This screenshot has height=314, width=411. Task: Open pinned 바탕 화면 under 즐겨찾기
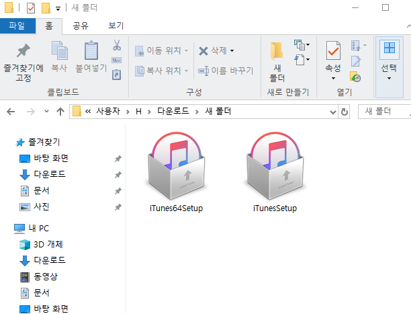click(x=51, y=158)
